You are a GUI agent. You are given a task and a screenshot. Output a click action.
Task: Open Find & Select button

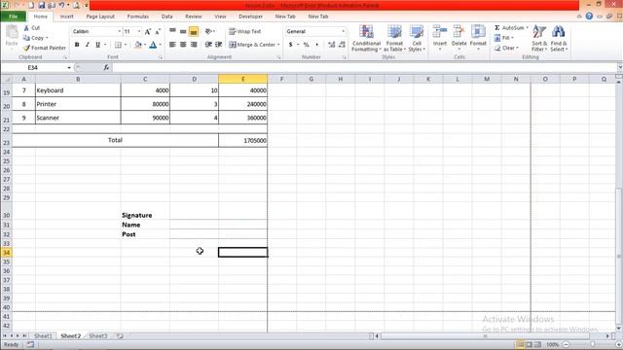559,38
